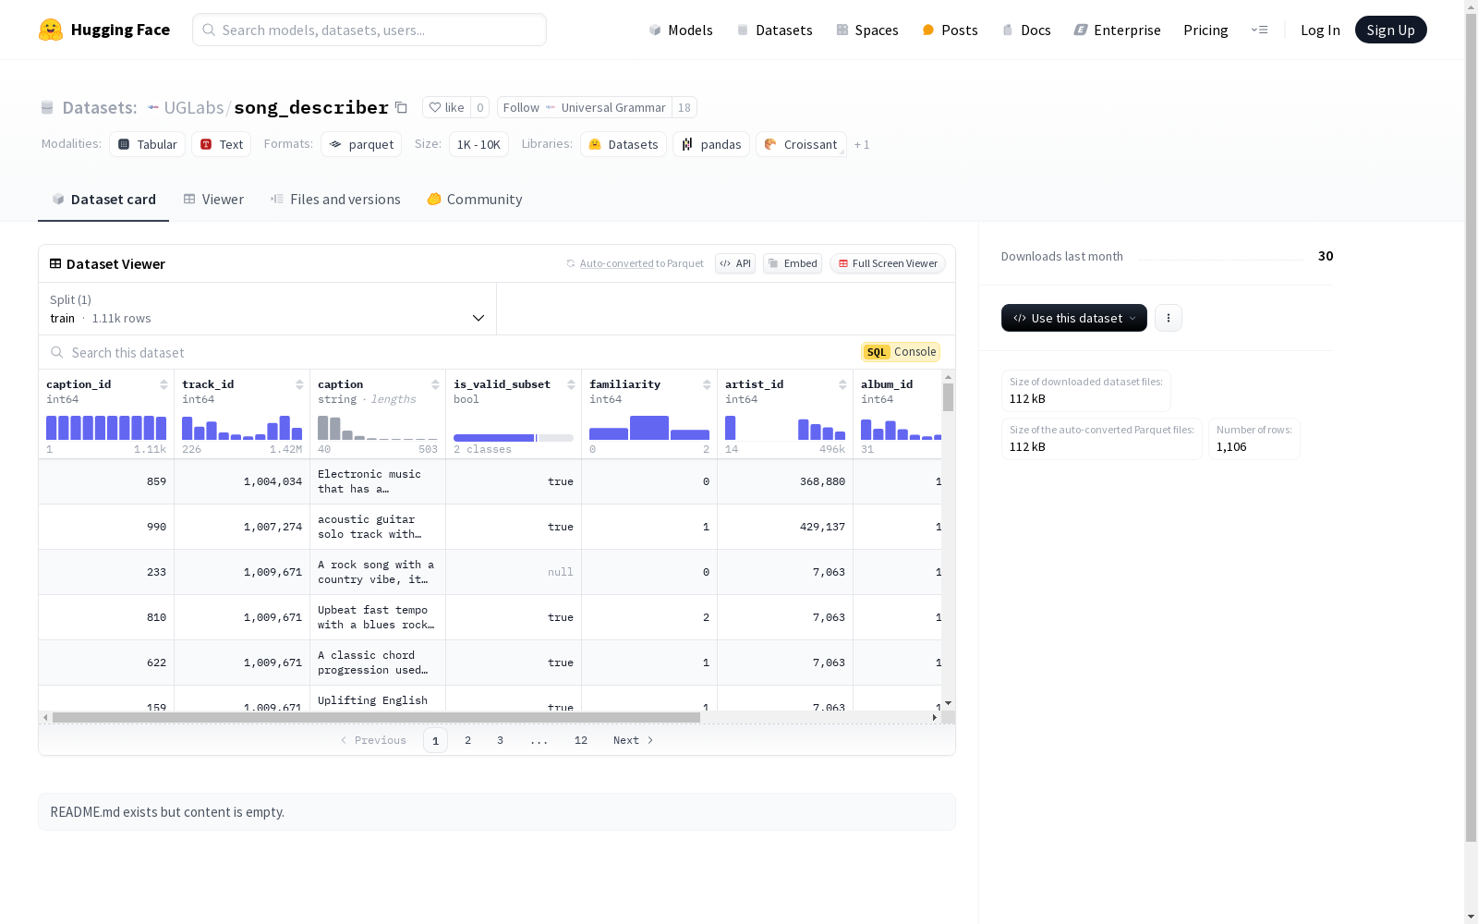The width and height of the screenshot is (1478, 924).
Task: Click Next page button
Action: (634, 740)
